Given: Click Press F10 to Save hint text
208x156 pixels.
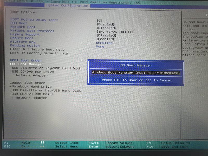Looking at the screenshot, I should pyautogui.click(x=137, y=80).
